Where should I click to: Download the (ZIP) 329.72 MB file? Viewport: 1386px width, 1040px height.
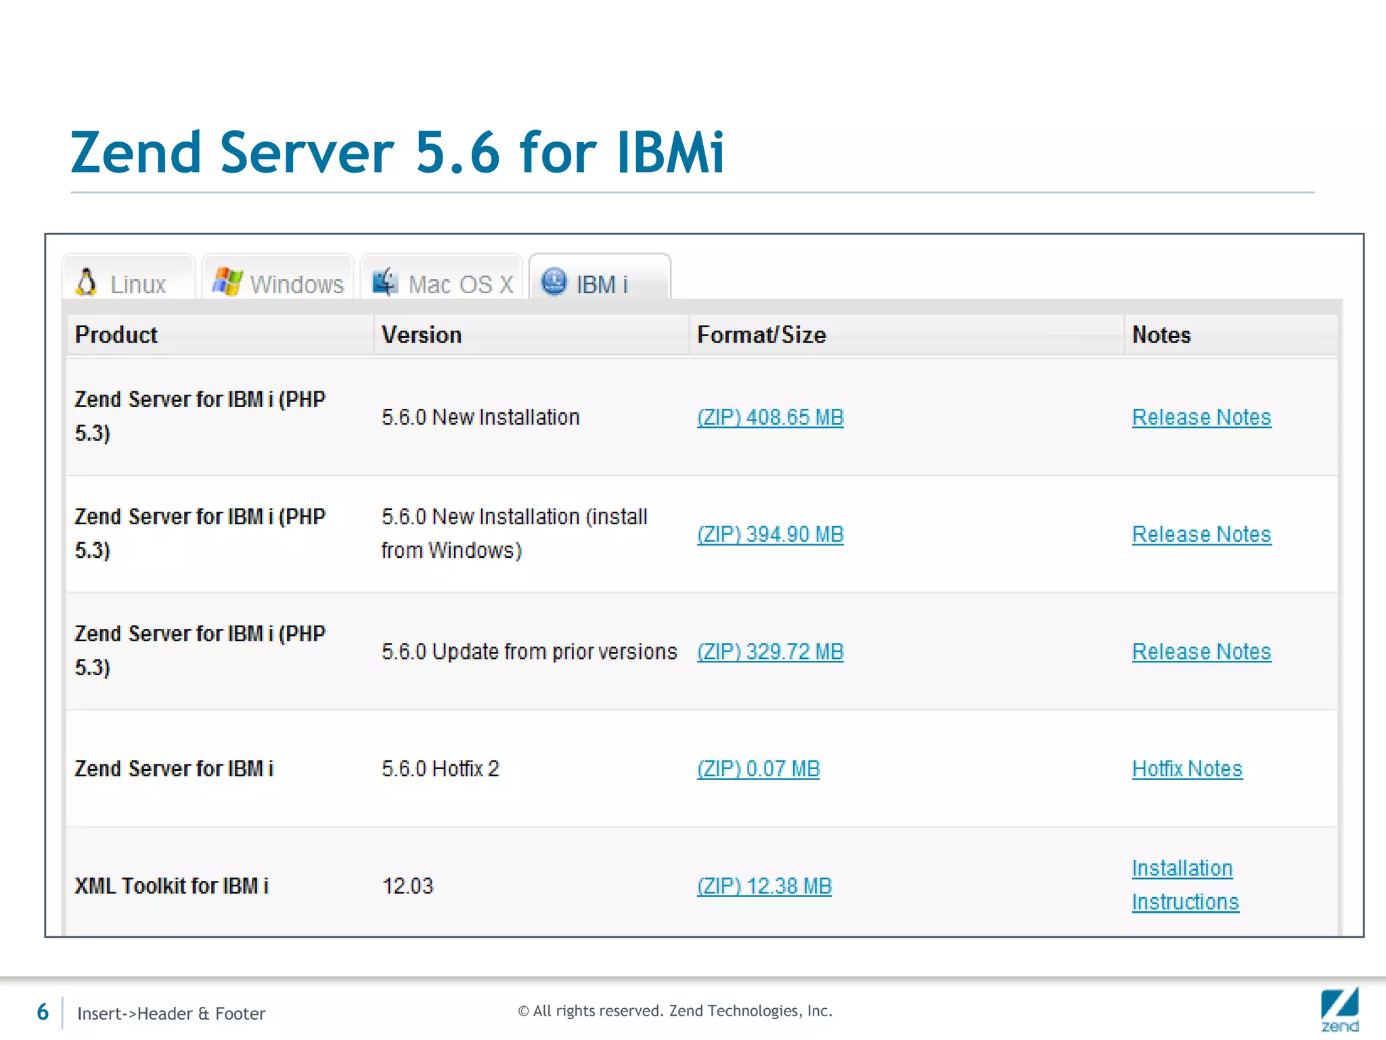tap(770, 651)
